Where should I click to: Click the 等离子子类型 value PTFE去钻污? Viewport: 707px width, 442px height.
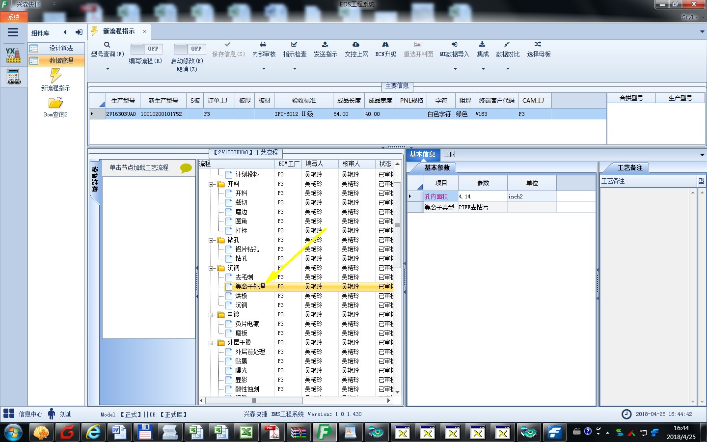[483, 207]
